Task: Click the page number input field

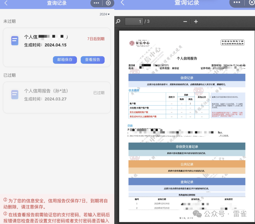Action: pos(134,22)
